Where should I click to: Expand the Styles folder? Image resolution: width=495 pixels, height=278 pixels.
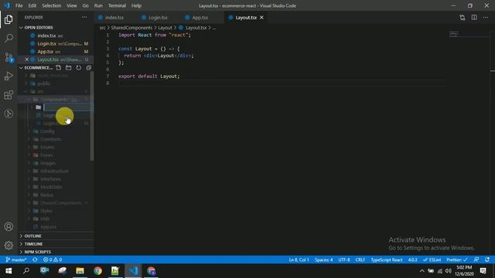(46, 211)
